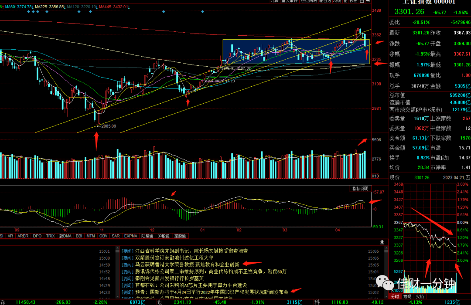Click the 创 index value 2341.19 in status bar

[x=182, y=302]
